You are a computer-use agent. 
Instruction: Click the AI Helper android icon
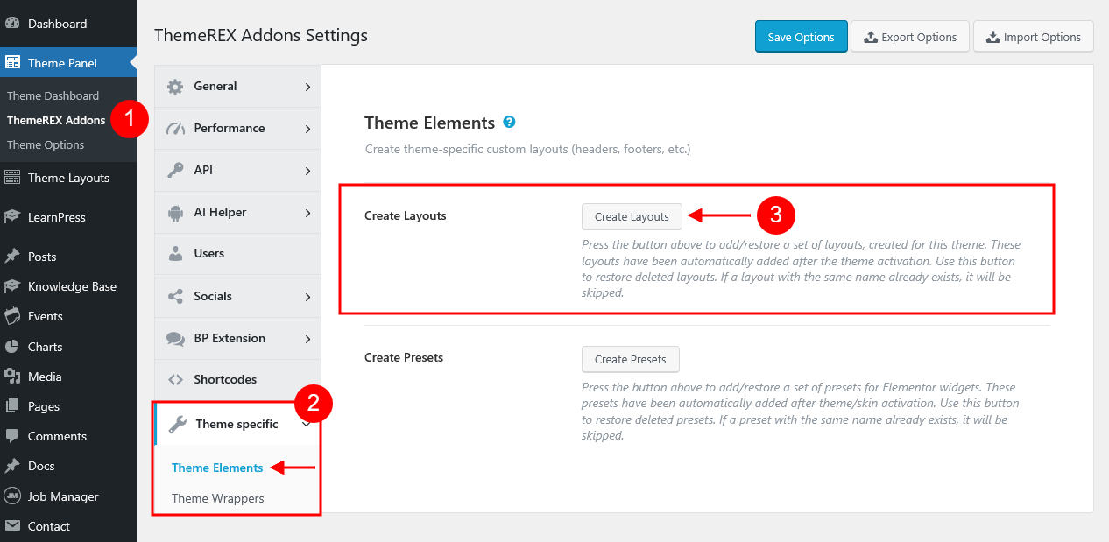[175, 213]
